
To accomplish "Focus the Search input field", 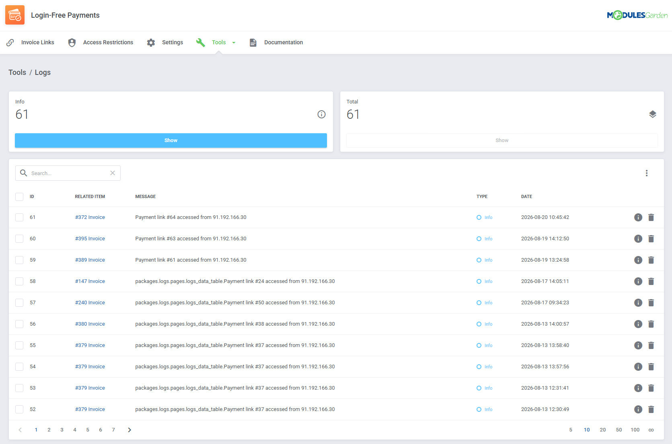I will click(x=68, y=173).
